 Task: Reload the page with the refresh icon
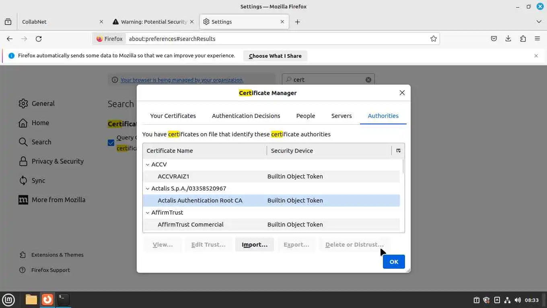pyautogui.click(x=39, y=39)
